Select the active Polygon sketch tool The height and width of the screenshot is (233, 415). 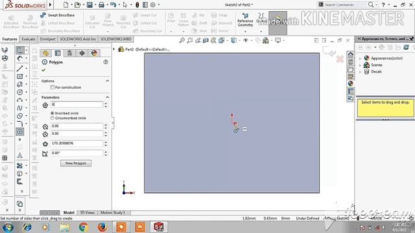click(x=20, y=131)
